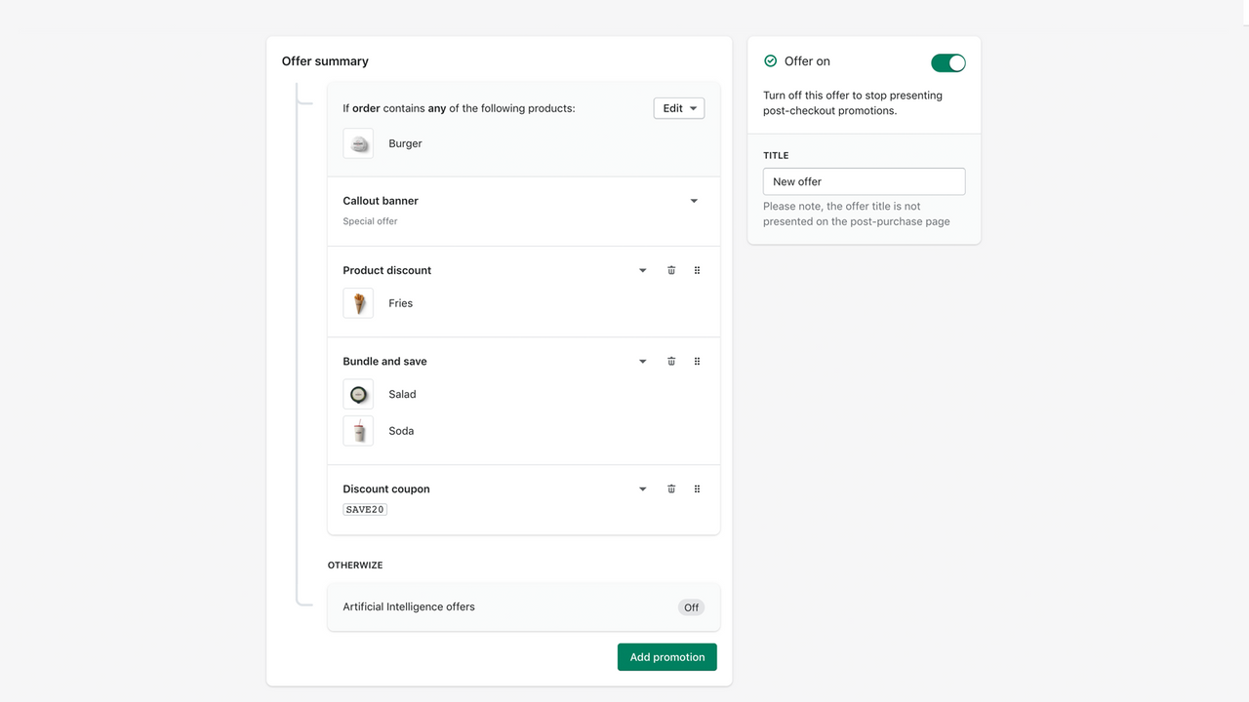Expand the Bundle and save section
The image size is (1249, 702).
(x=642, y=361)
